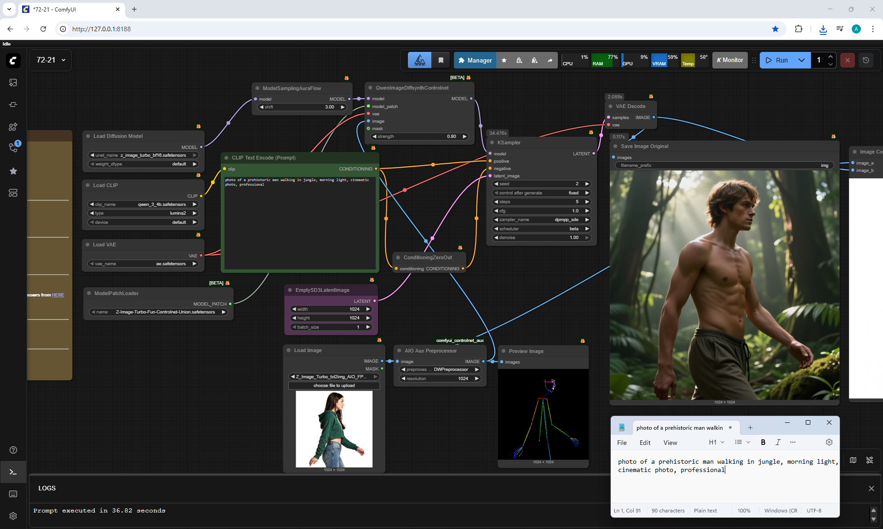Open the help icon in left sidebar

[13, 450]
